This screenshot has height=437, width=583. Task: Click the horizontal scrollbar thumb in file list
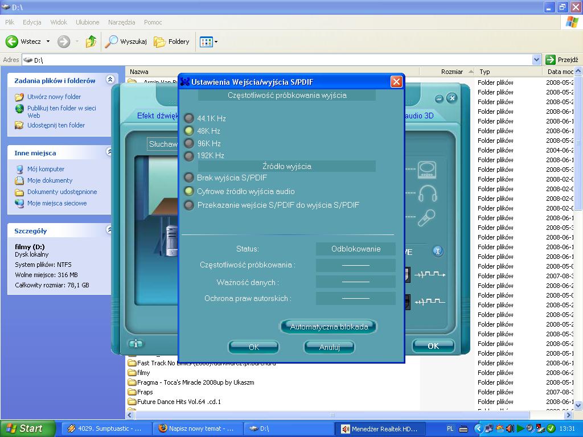tap(332, 415)
